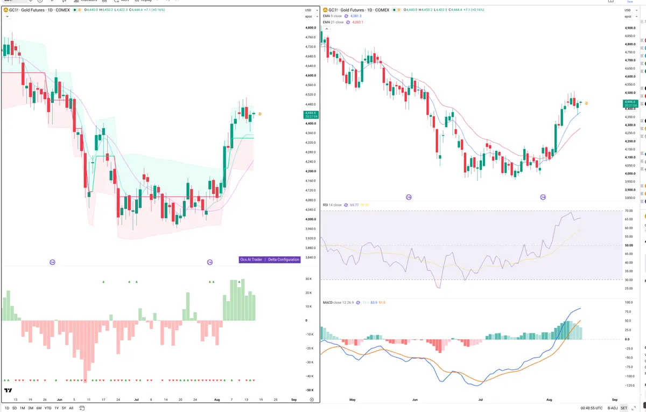Select the 1D time range
The width and height of the screenshot is (646, 412).
click(6, 408)
